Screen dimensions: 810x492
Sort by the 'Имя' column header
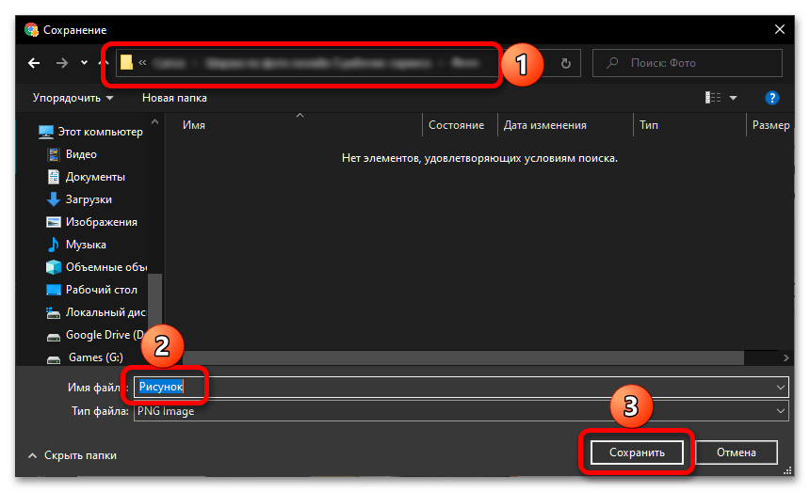[194, 125]
